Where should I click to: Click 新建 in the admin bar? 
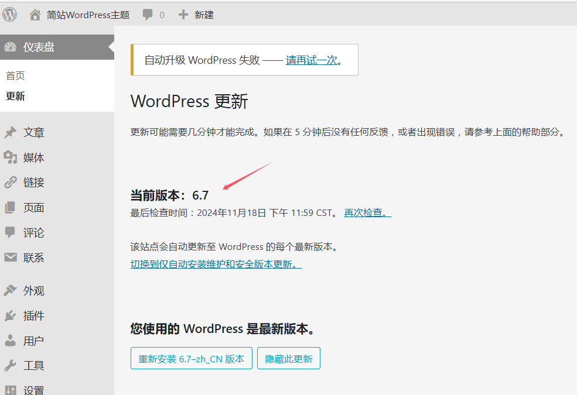click(204, 15)
